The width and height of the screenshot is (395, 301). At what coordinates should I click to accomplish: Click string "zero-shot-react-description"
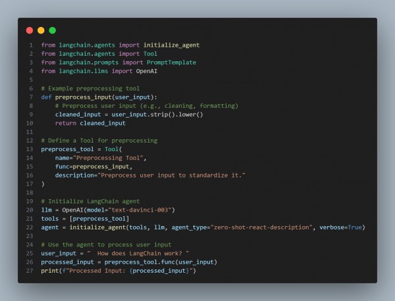tap(261, 227)
